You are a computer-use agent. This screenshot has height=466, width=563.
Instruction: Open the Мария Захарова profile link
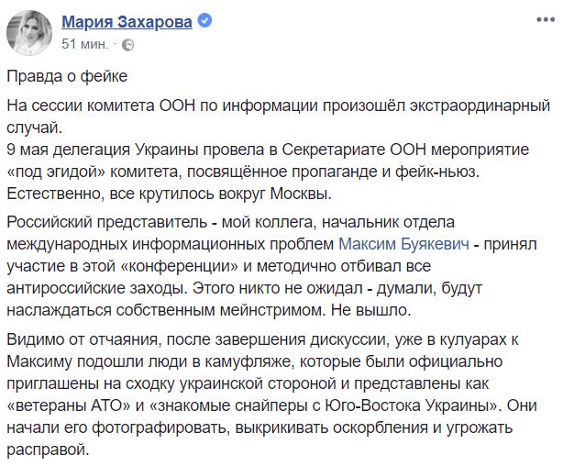tap(127, 22)
